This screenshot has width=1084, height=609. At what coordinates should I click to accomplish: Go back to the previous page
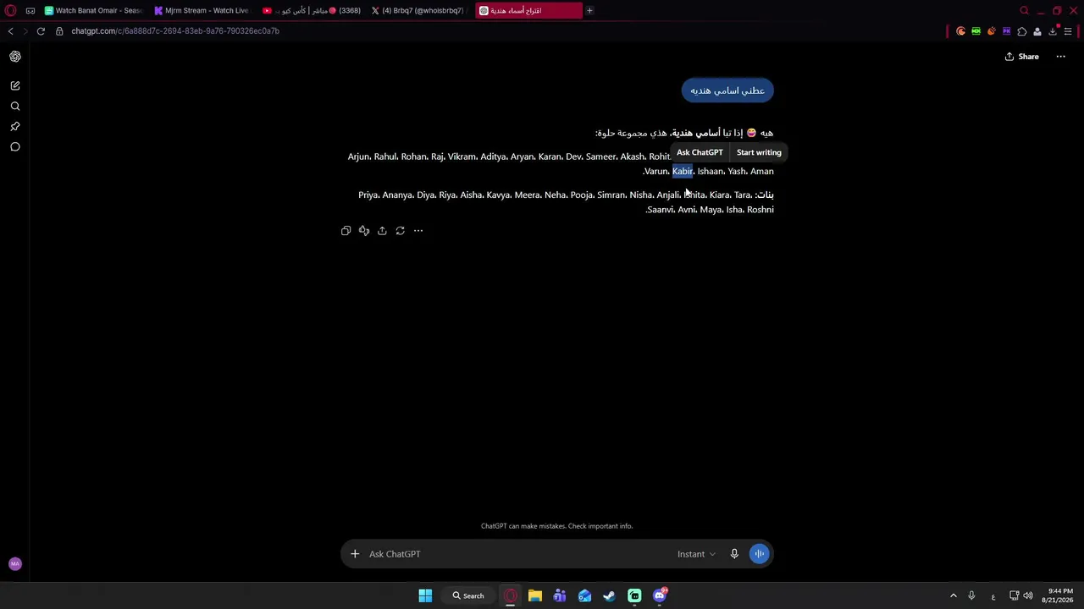click(10, 31)
